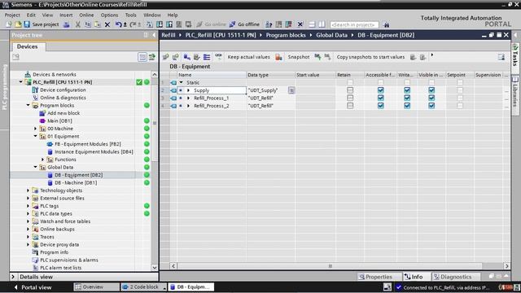521x293 pixels.
Task: Toggle Retain checkbox for Supply
Action: click(x=350, y=90)
